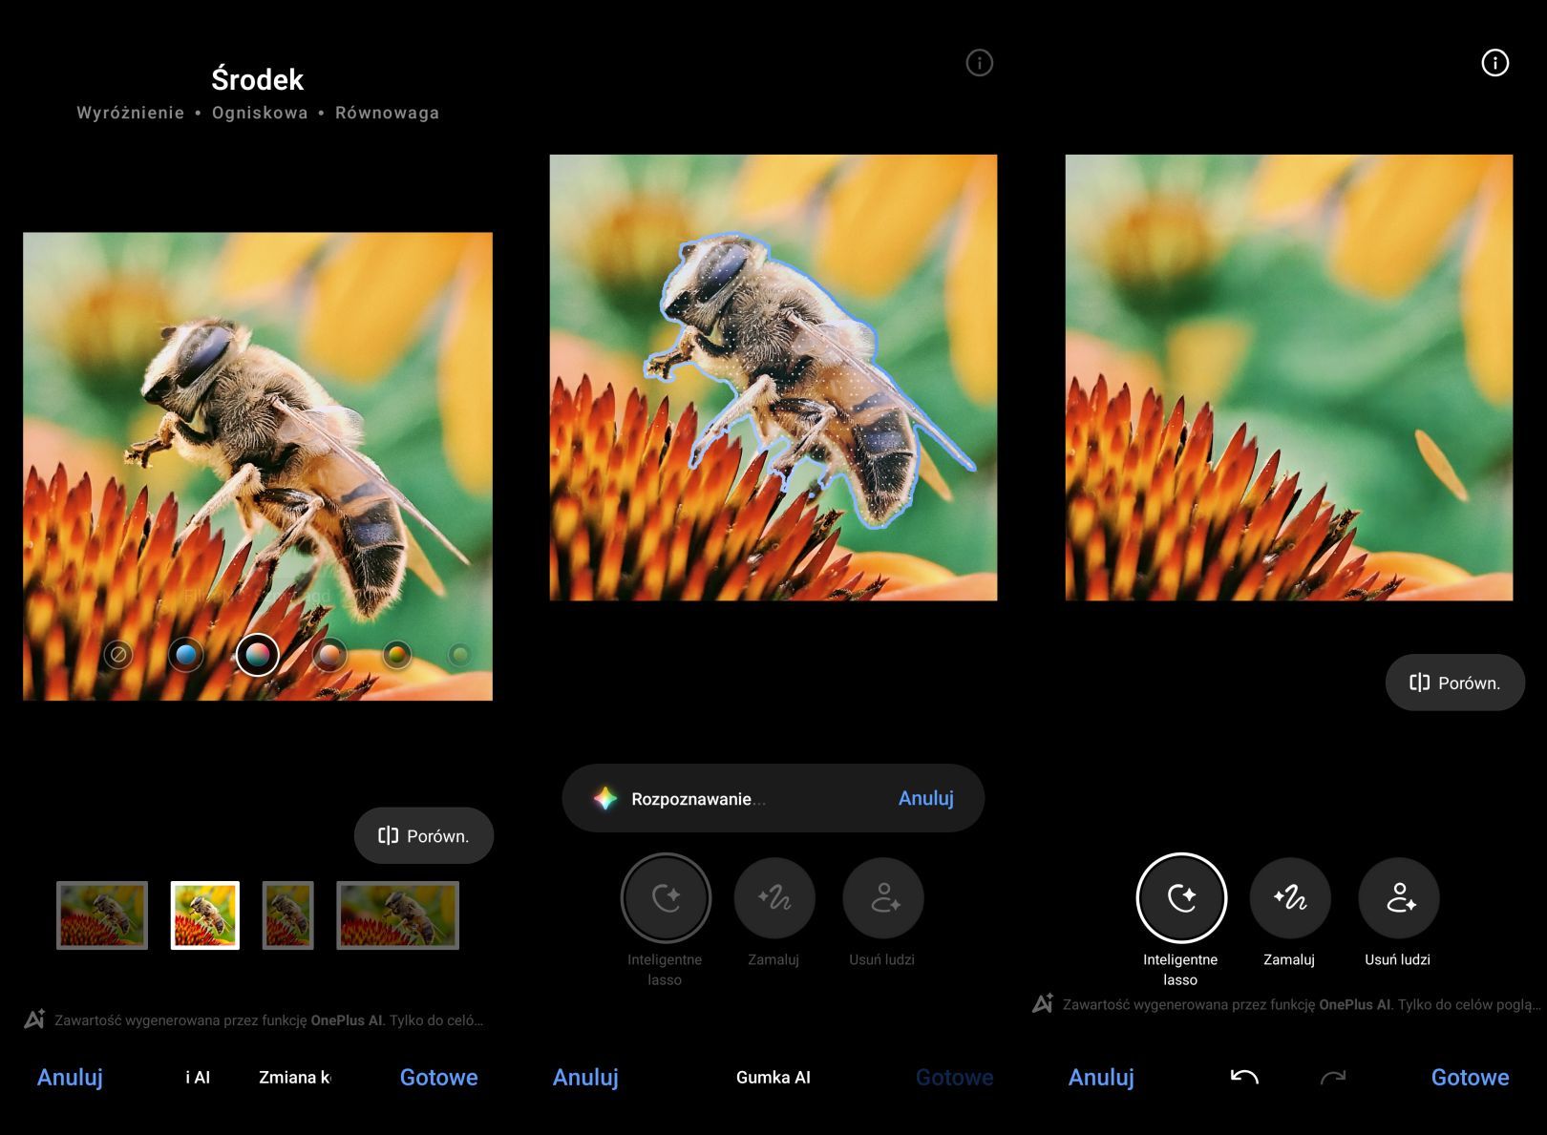
Task: Click the dimmed info icon above the middle photo
Action: (980, 63)
